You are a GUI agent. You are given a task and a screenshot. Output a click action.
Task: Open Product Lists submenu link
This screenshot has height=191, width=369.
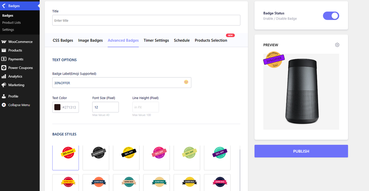tap(12, 23)
